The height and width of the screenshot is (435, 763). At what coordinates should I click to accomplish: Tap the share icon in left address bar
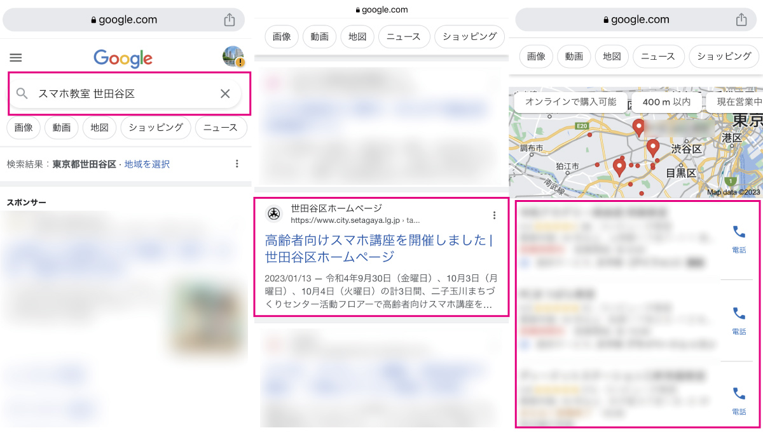pyautogui.click(x=230, y=20)
